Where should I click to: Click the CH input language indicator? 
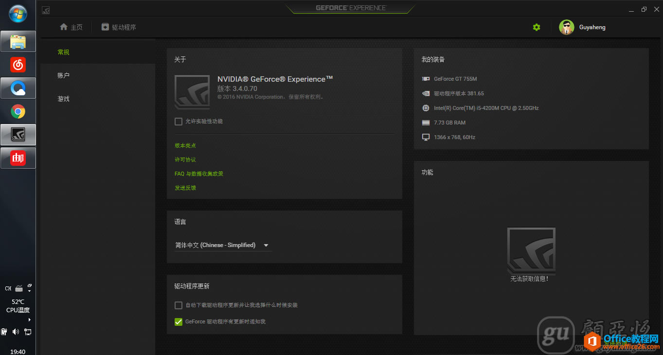coord(8,288)
